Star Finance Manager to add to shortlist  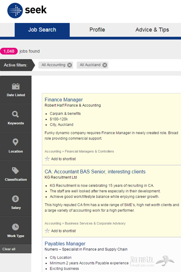click(47, 159)
